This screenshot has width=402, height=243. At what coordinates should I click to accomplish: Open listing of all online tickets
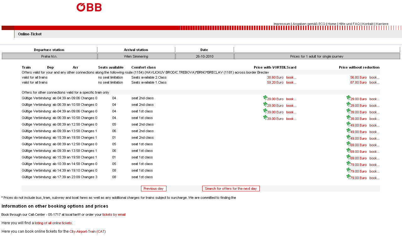coord(53,223)
